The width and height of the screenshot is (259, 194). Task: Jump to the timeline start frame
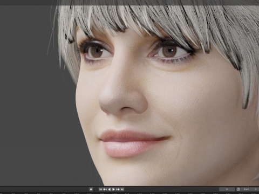[101, 189]
